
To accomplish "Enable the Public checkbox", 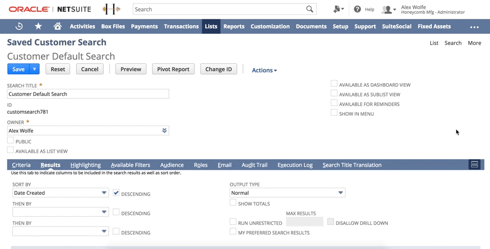I will click(11, 141).
